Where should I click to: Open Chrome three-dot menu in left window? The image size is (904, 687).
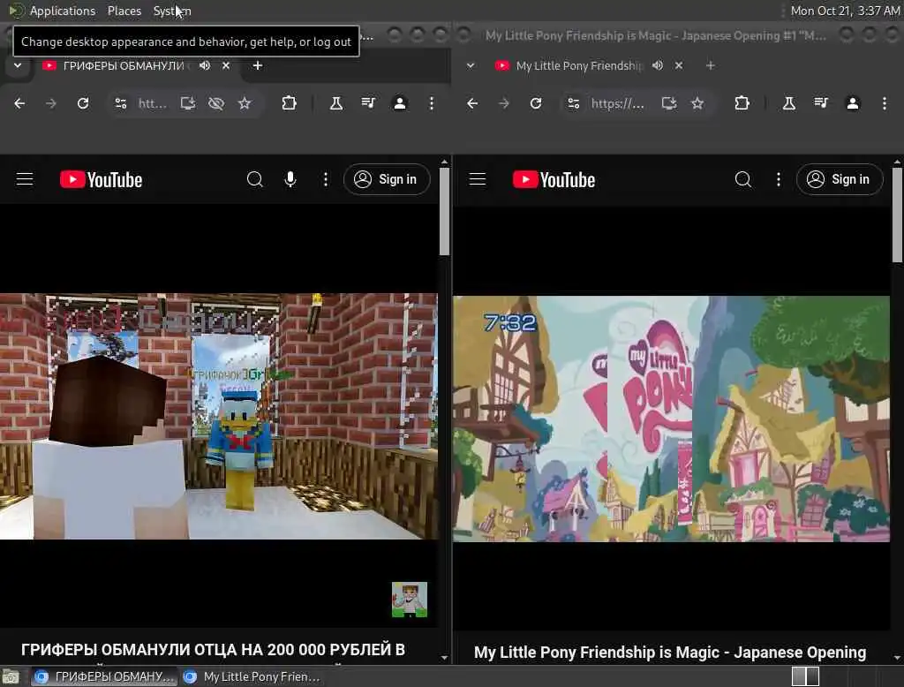pyautogui.click(x=431, y=103)
